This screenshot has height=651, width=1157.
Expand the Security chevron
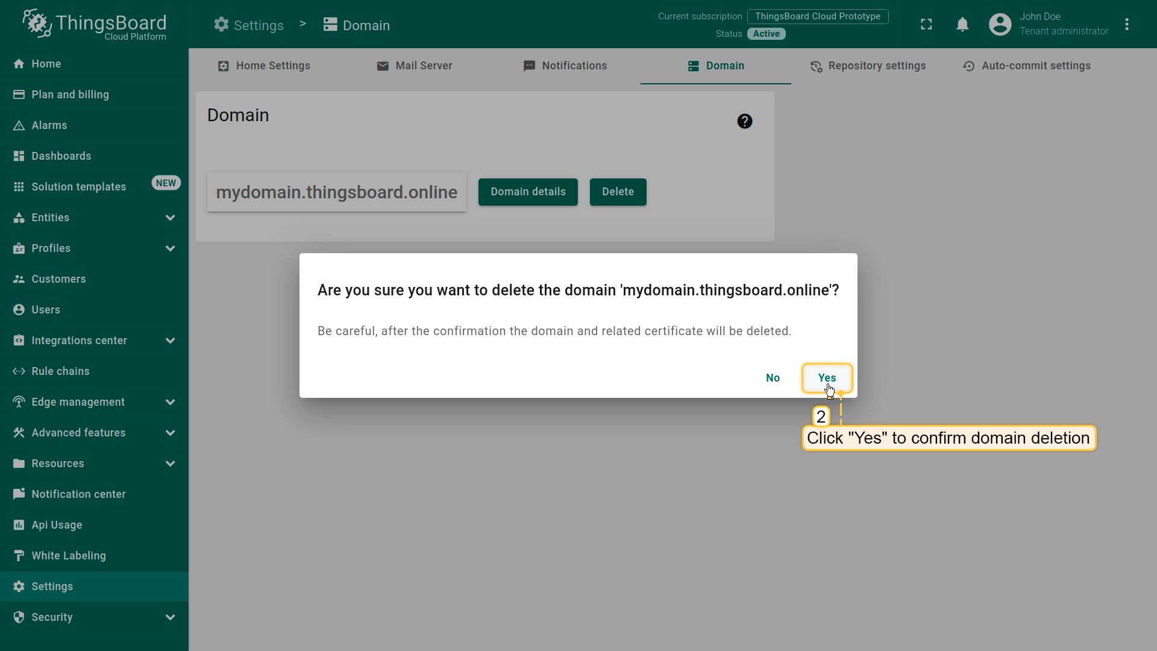171,617
